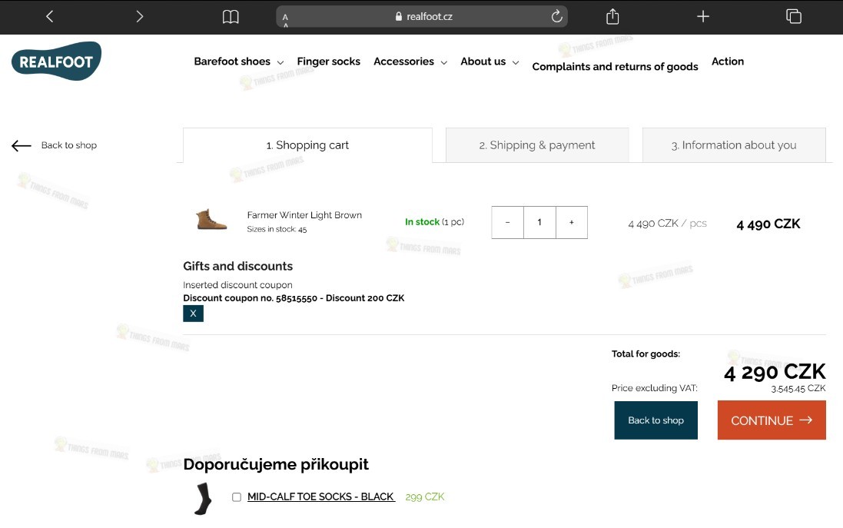Click the 4 290 CZK total price
Image resolution: width=843 pixels, height=528 pixels.
[x=775, y=372]
